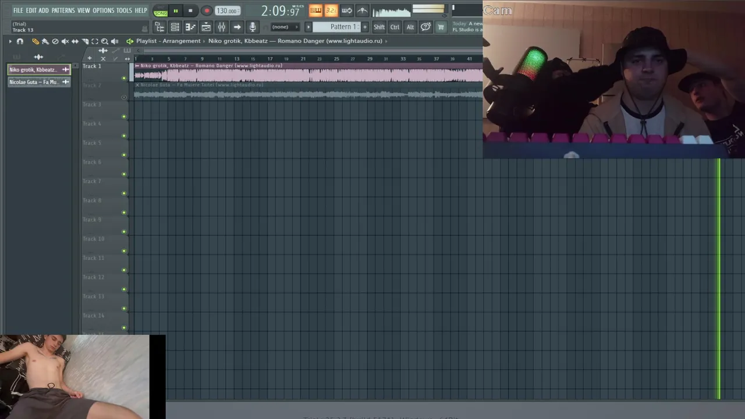Mute Track 12 with its green dot

[x=124, y=289]
